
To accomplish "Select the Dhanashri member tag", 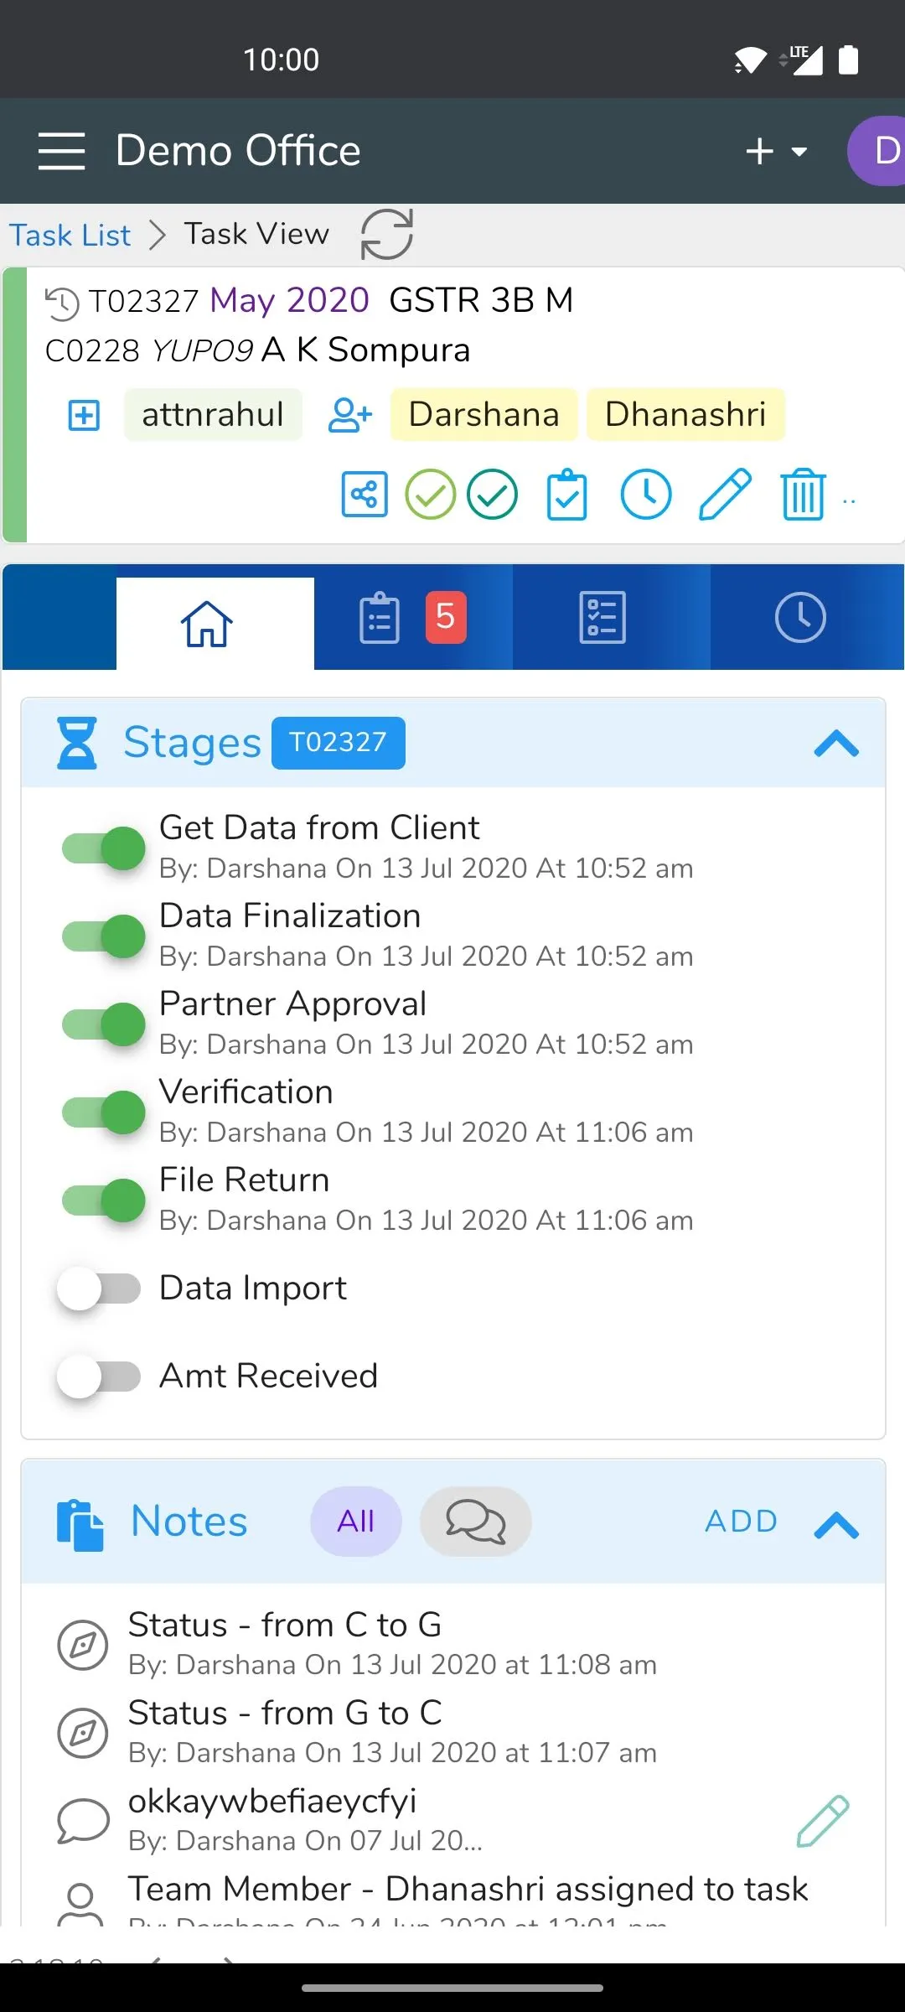I will coord(685,414).
